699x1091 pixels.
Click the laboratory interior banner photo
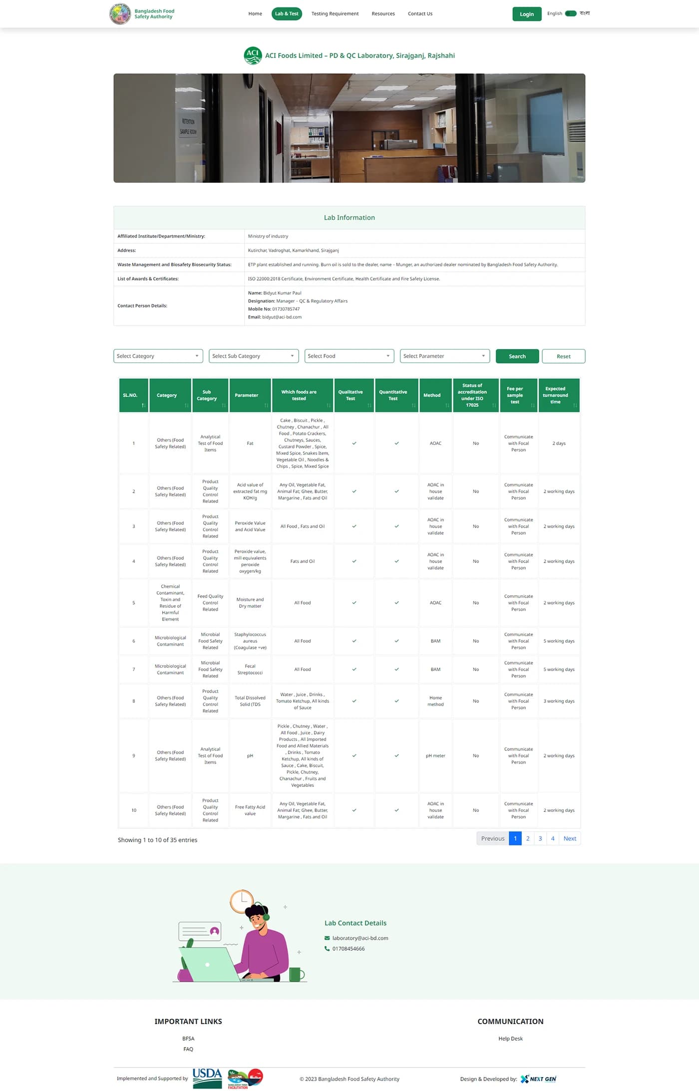click(349, 128)
